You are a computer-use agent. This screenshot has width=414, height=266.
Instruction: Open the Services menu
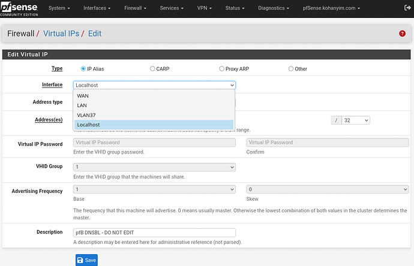coord(172,8)
